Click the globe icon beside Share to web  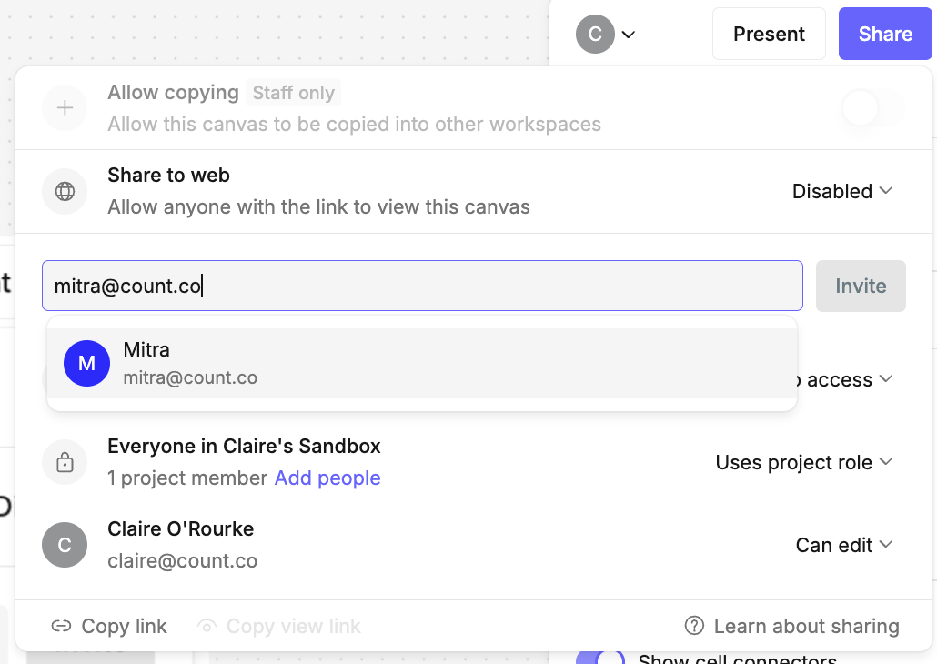click(65, 192)
